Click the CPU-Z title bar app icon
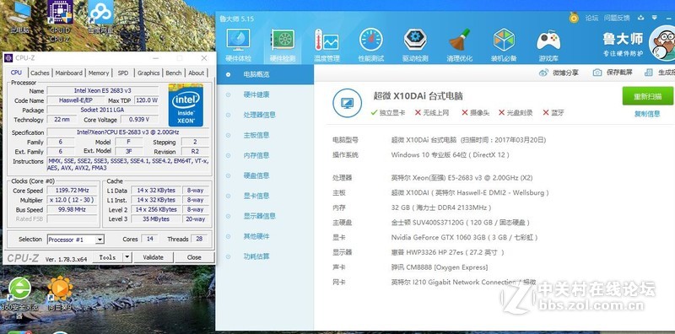The width and height of the screenshot is (675, 334). tap(8, 58)
